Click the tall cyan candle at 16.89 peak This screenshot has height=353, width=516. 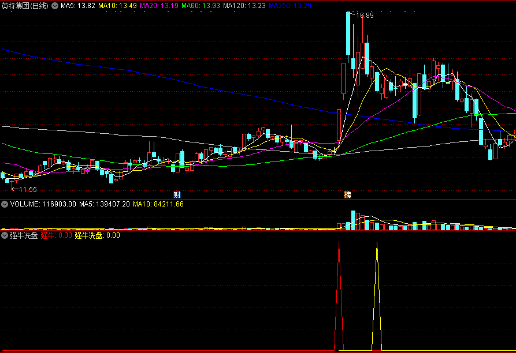[348, 33]
